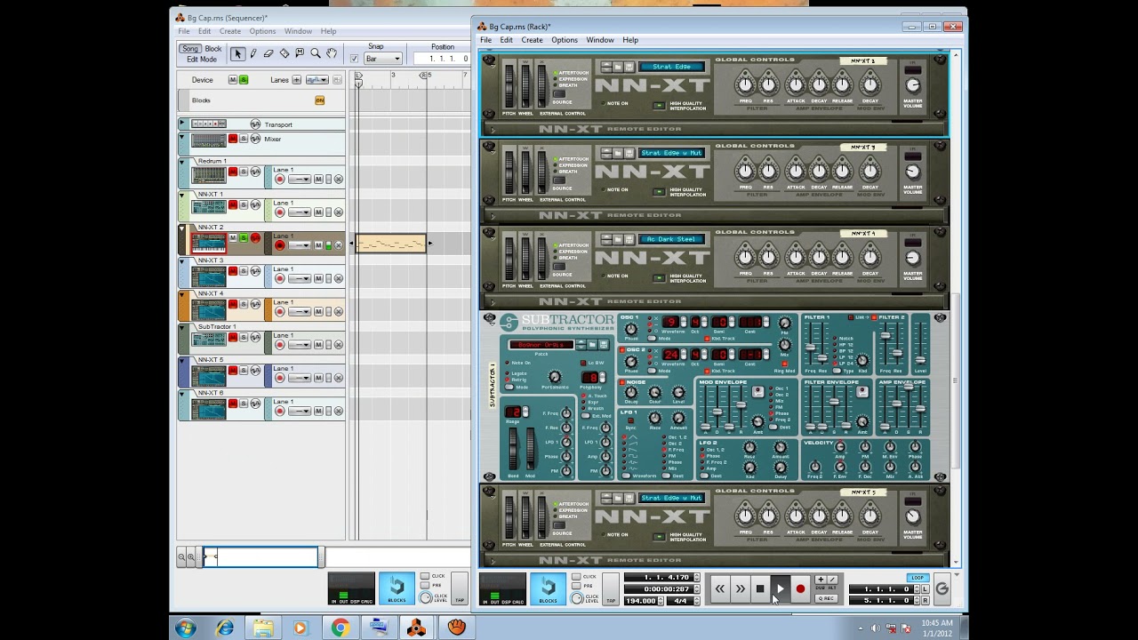Mute the Mixer track
1138x640 pixels.
tap(233, 139)
